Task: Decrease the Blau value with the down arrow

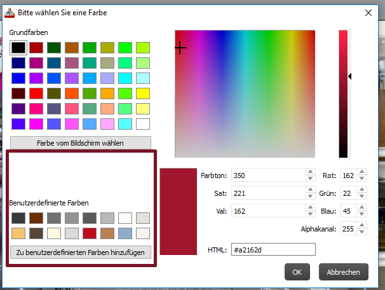Action: [x=361, y=214]
